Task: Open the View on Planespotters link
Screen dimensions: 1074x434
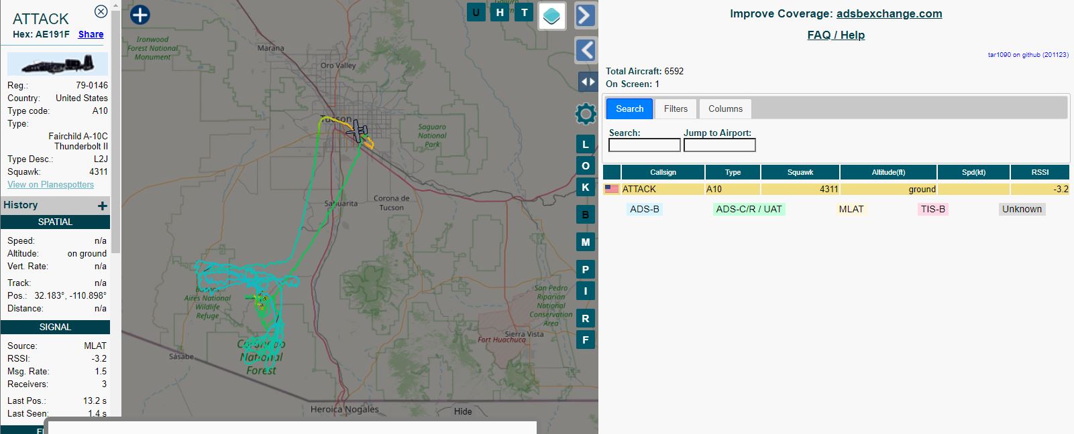Action: click(50, 184)
